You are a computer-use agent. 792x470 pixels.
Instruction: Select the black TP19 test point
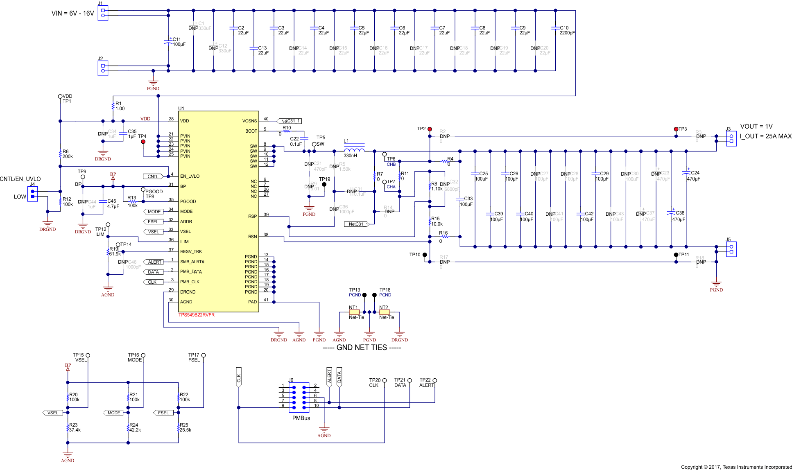(x=324, y=185)
